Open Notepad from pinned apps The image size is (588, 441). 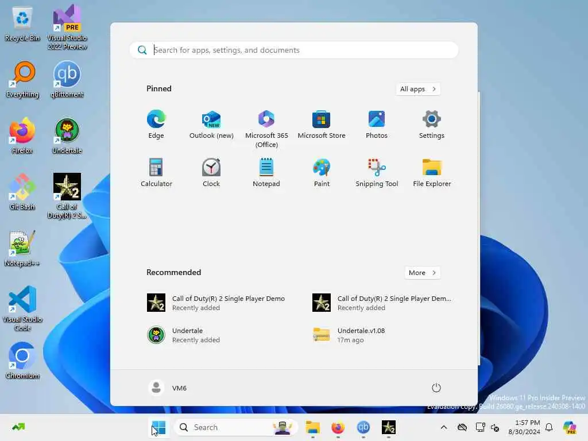coord(266,172)
